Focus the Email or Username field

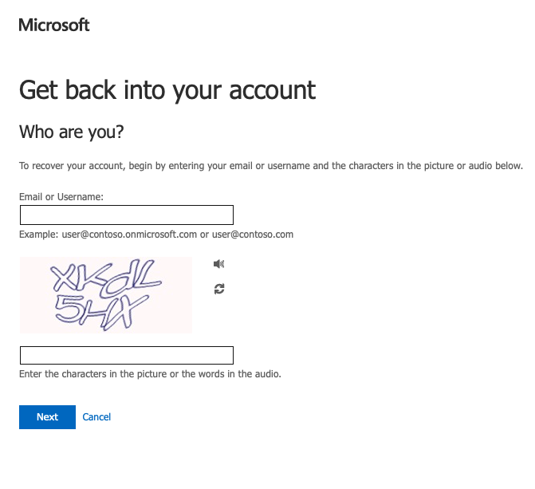click(126, 215)
